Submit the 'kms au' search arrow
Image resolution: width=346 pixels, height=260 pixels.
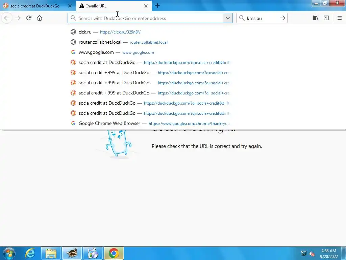click(x=282, y=18)
